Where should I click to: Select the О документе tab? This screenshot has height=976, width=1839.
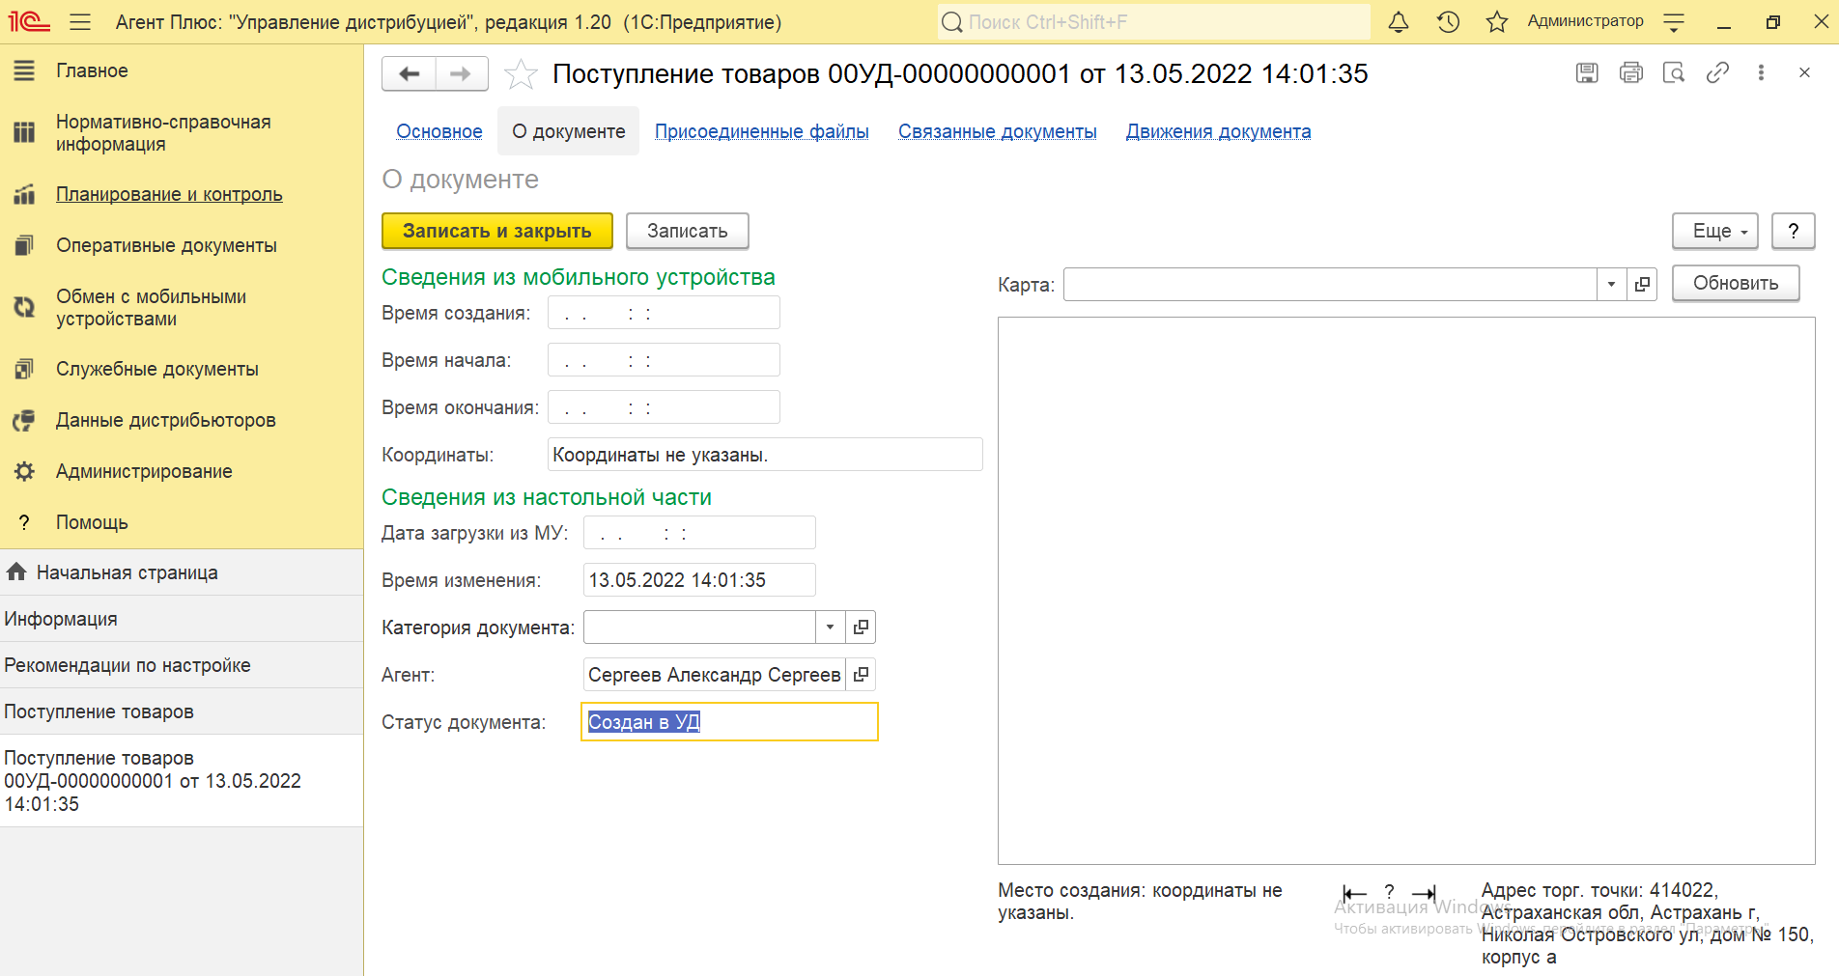[x=569, y=131]
